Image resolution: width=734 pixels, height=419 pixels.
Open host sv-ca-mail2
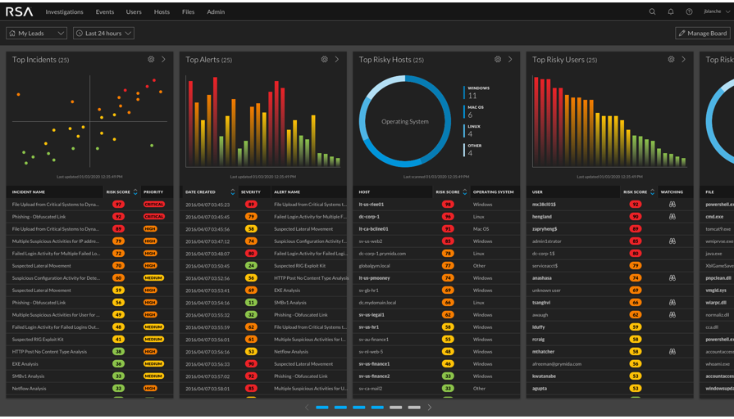pos(370,388)
